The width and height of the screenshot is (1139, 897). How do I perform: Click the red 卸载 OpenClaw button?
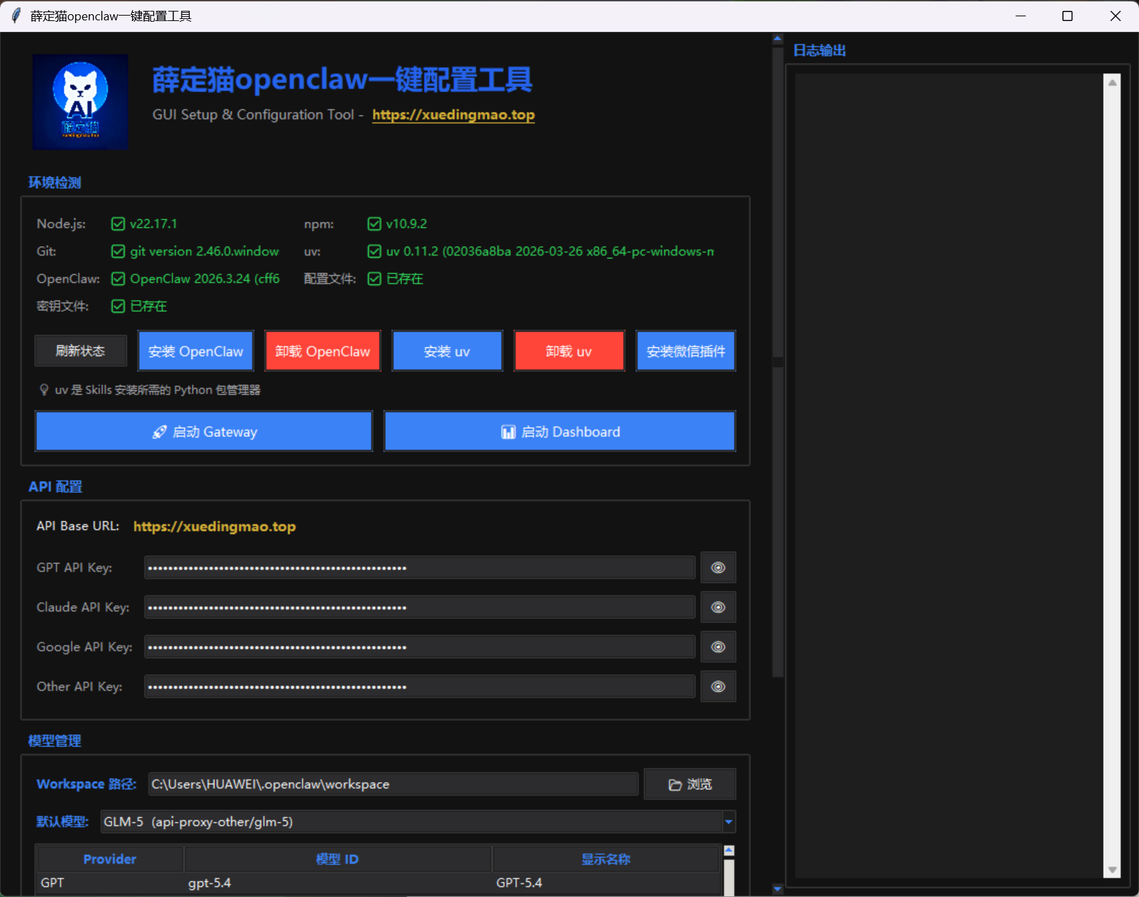click(323, 351)
